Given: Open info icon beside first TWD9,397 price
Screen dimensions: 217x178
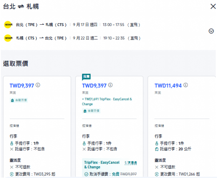Looking at the screenshot, I should (38, 85).
